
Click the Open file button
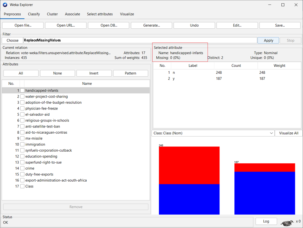click(x=23, y=25)
